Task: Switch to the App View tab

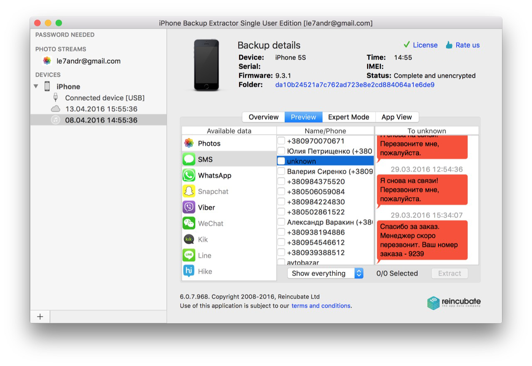Action: 397,117
